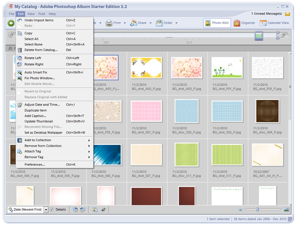Open the File menu
This screenshot has height=225, width=295.
12,14
